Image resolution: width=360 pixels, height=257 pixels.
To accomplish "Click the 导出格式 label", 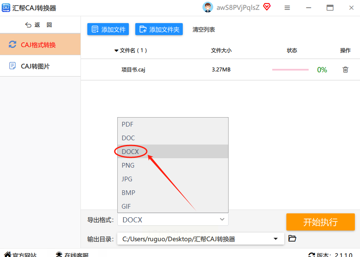I will [x=100, y=220].
